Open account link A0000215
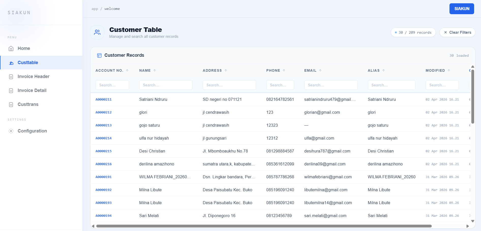 point(103,151)
